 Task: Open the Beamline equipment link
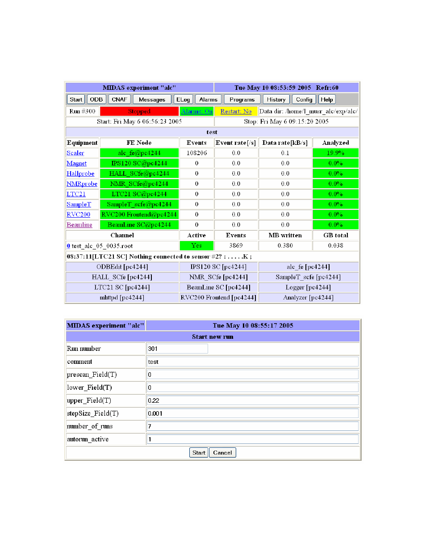[79, 225]
